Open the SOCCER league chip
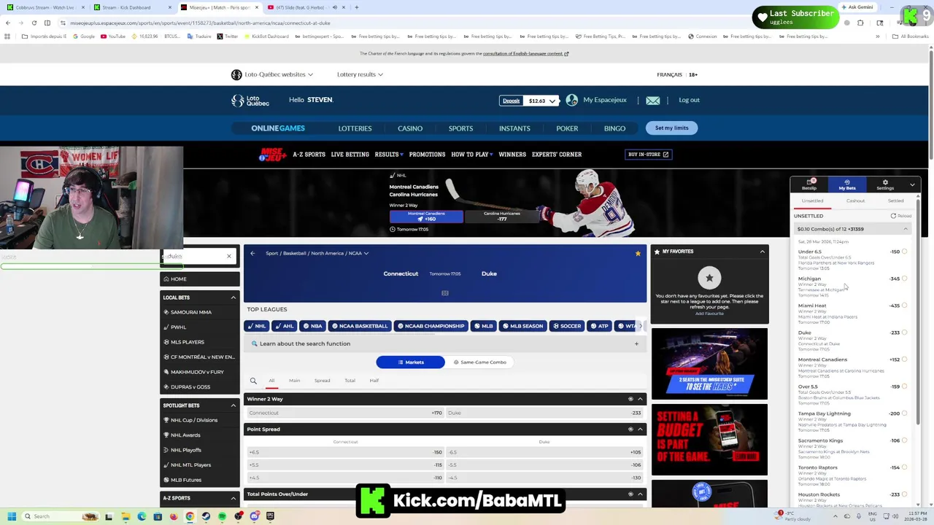The width and height of the screenshot is (934, 525). [x=566, y=326]
